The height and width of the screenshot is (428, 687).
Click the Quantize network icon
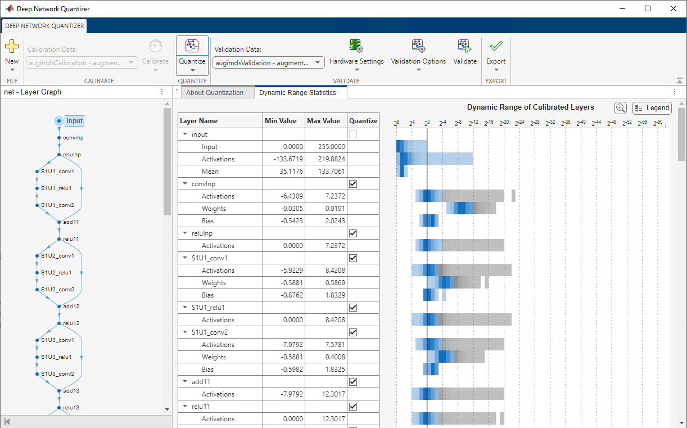coord(192,47)
